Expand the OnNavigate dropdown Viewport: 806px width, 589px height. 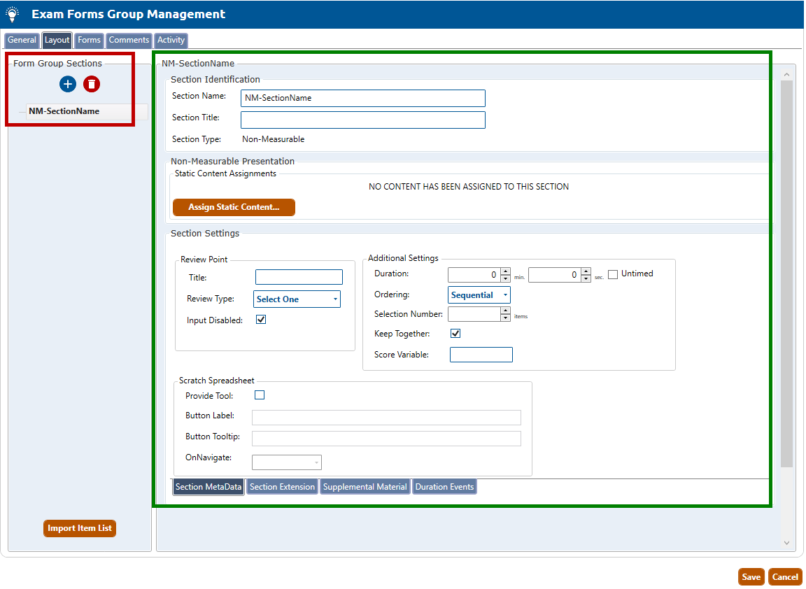coord(287,462)
